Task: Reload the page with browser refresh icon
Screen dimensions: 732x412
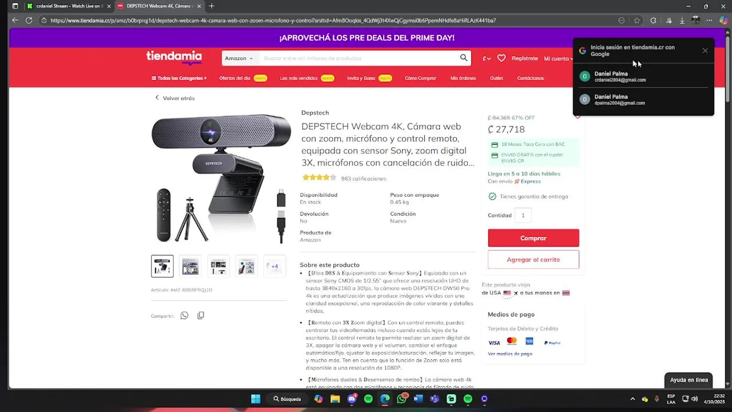Action: 29,20
